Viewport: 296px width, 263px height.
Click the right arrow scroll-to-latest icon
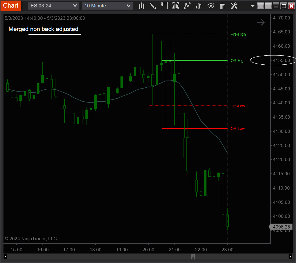click(261, 22)
